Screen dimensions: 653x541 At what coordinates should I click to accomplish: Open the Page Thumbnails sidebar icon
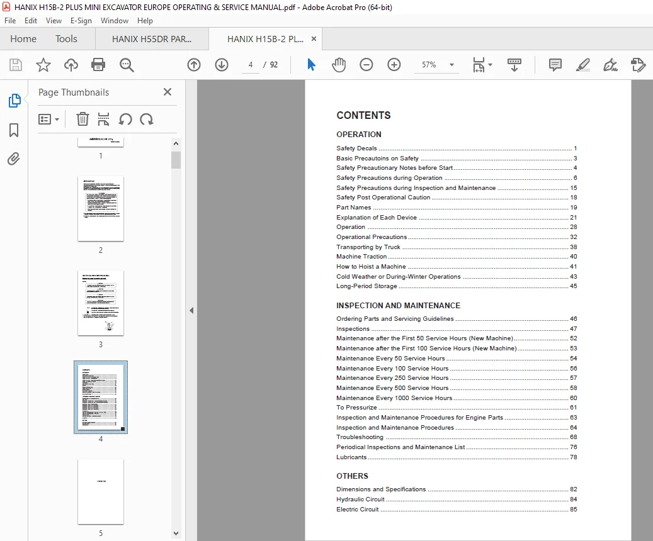pyautogui.click(x=14, y=101)
